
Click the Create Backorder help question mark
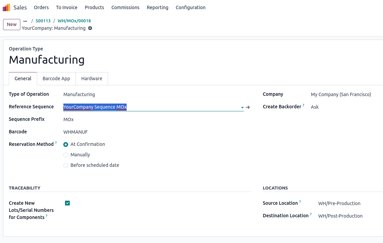point(303,106)
